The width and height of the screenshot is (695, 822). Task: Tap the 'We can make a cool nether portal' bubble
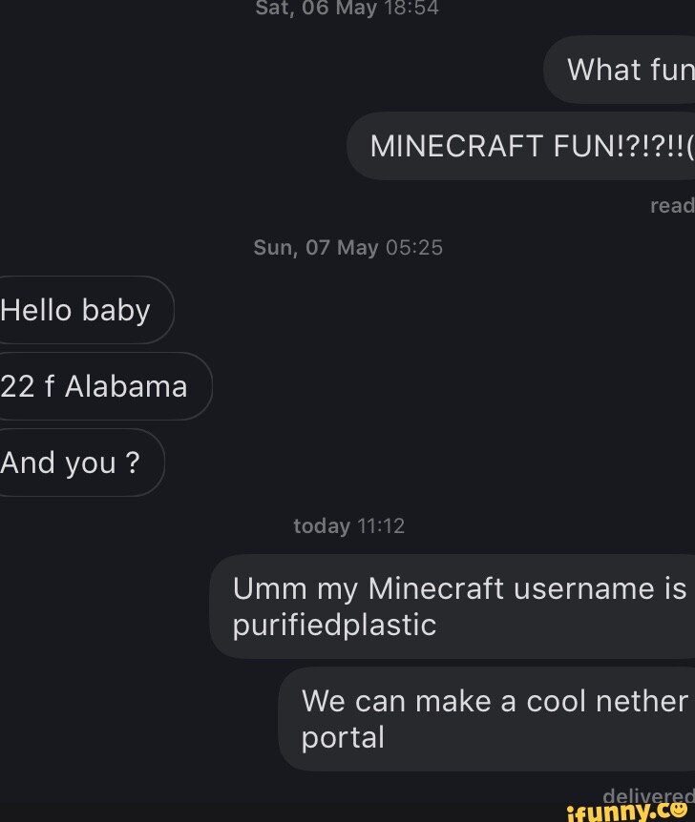click(x=487, y=718)
